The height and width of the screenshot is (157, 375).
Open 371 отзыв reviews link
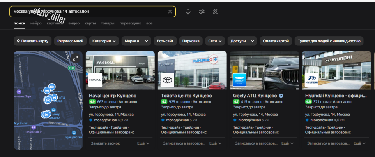321,102
